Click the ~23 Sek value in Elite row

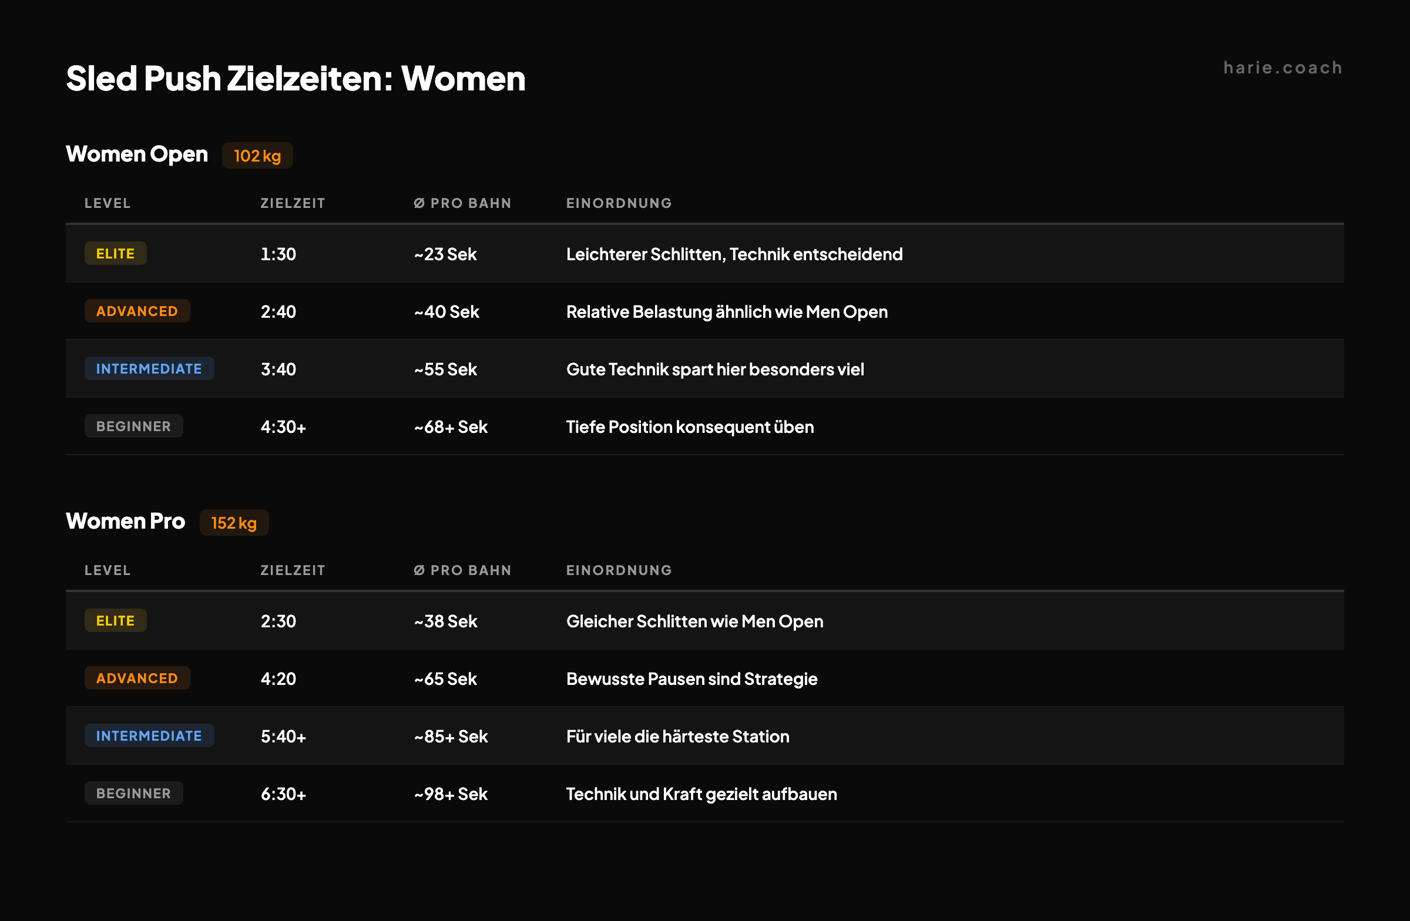click(x=445, y=254)
